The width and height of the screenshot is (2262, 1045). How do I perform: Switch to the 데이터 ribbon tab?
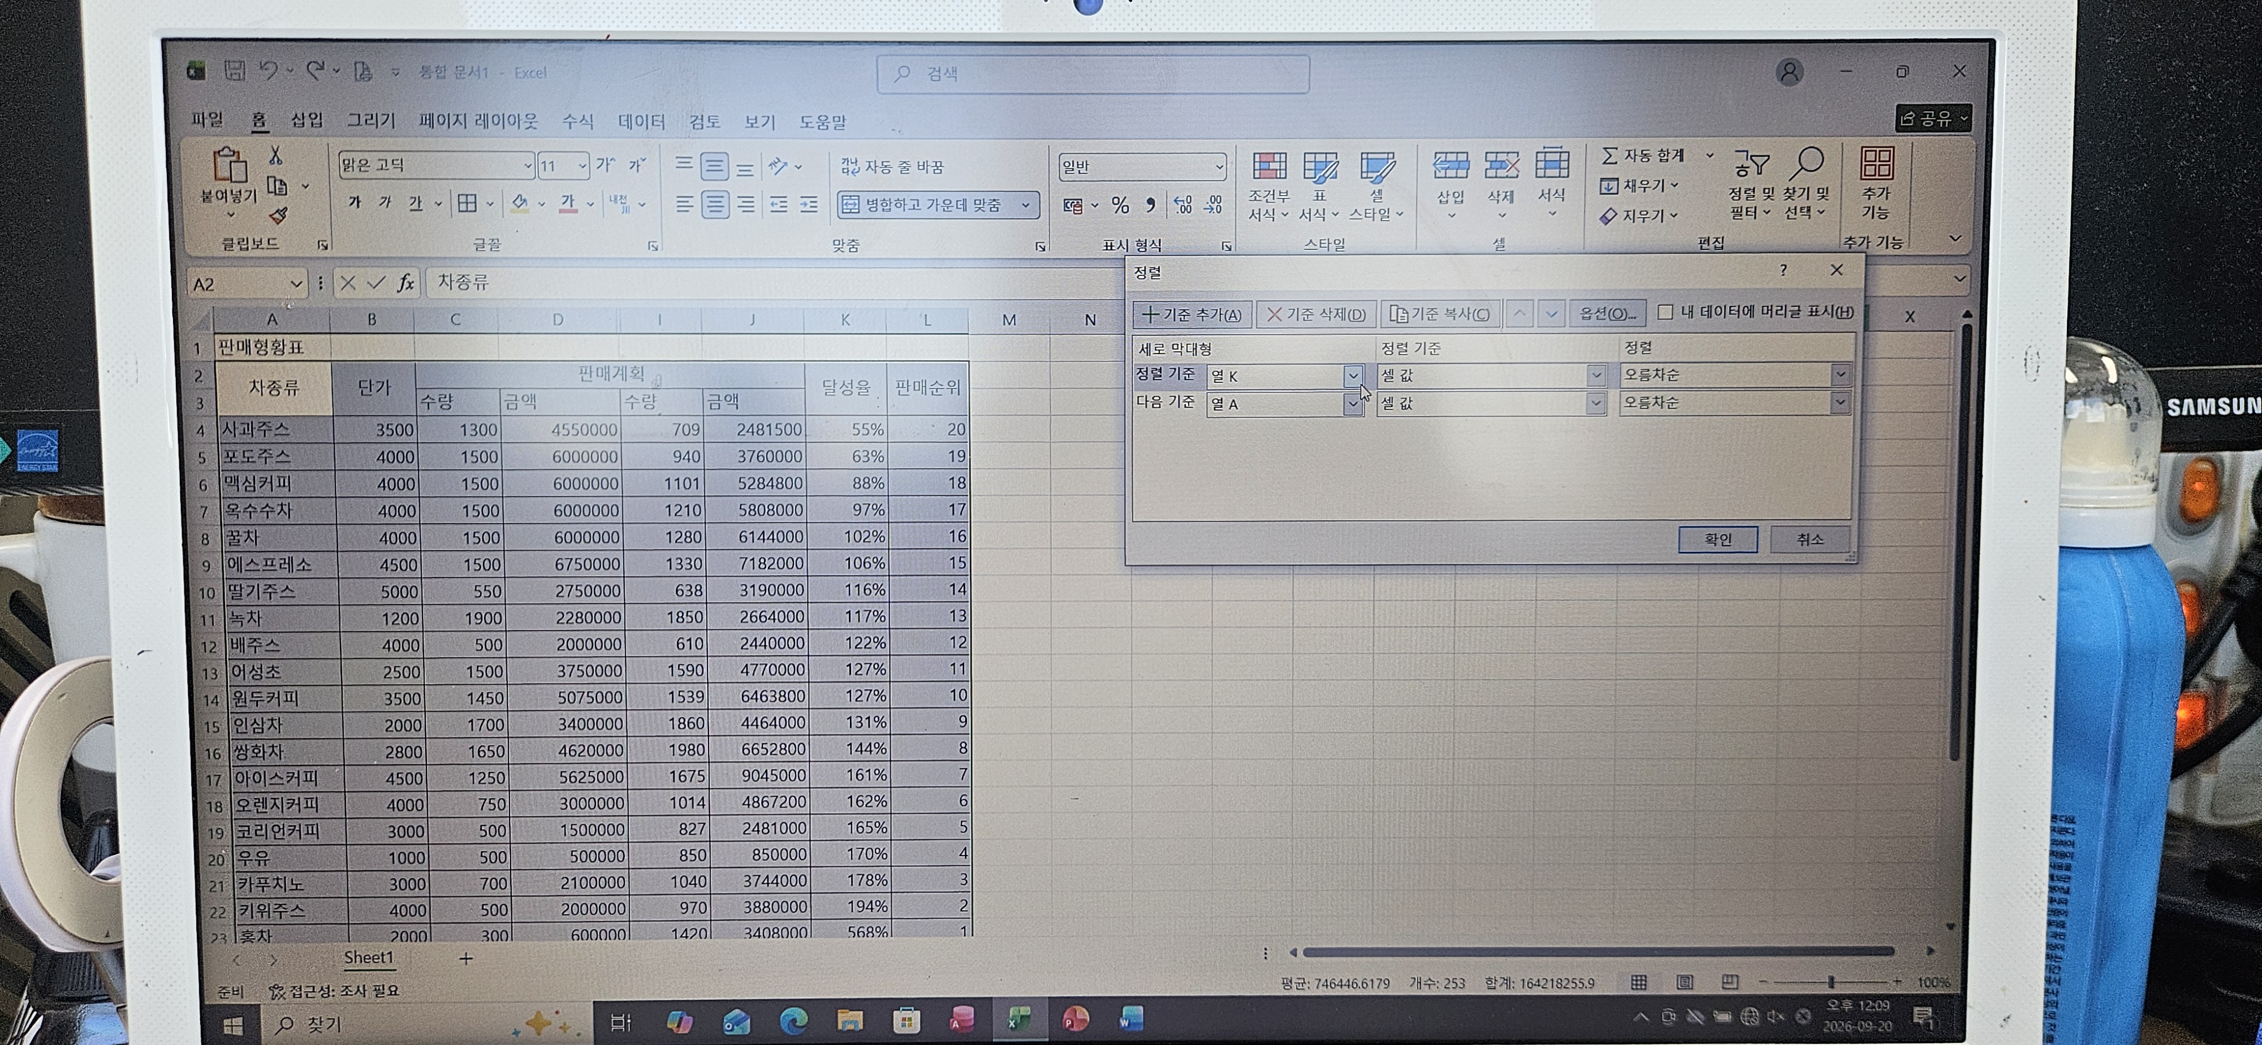tap(641, 122)
